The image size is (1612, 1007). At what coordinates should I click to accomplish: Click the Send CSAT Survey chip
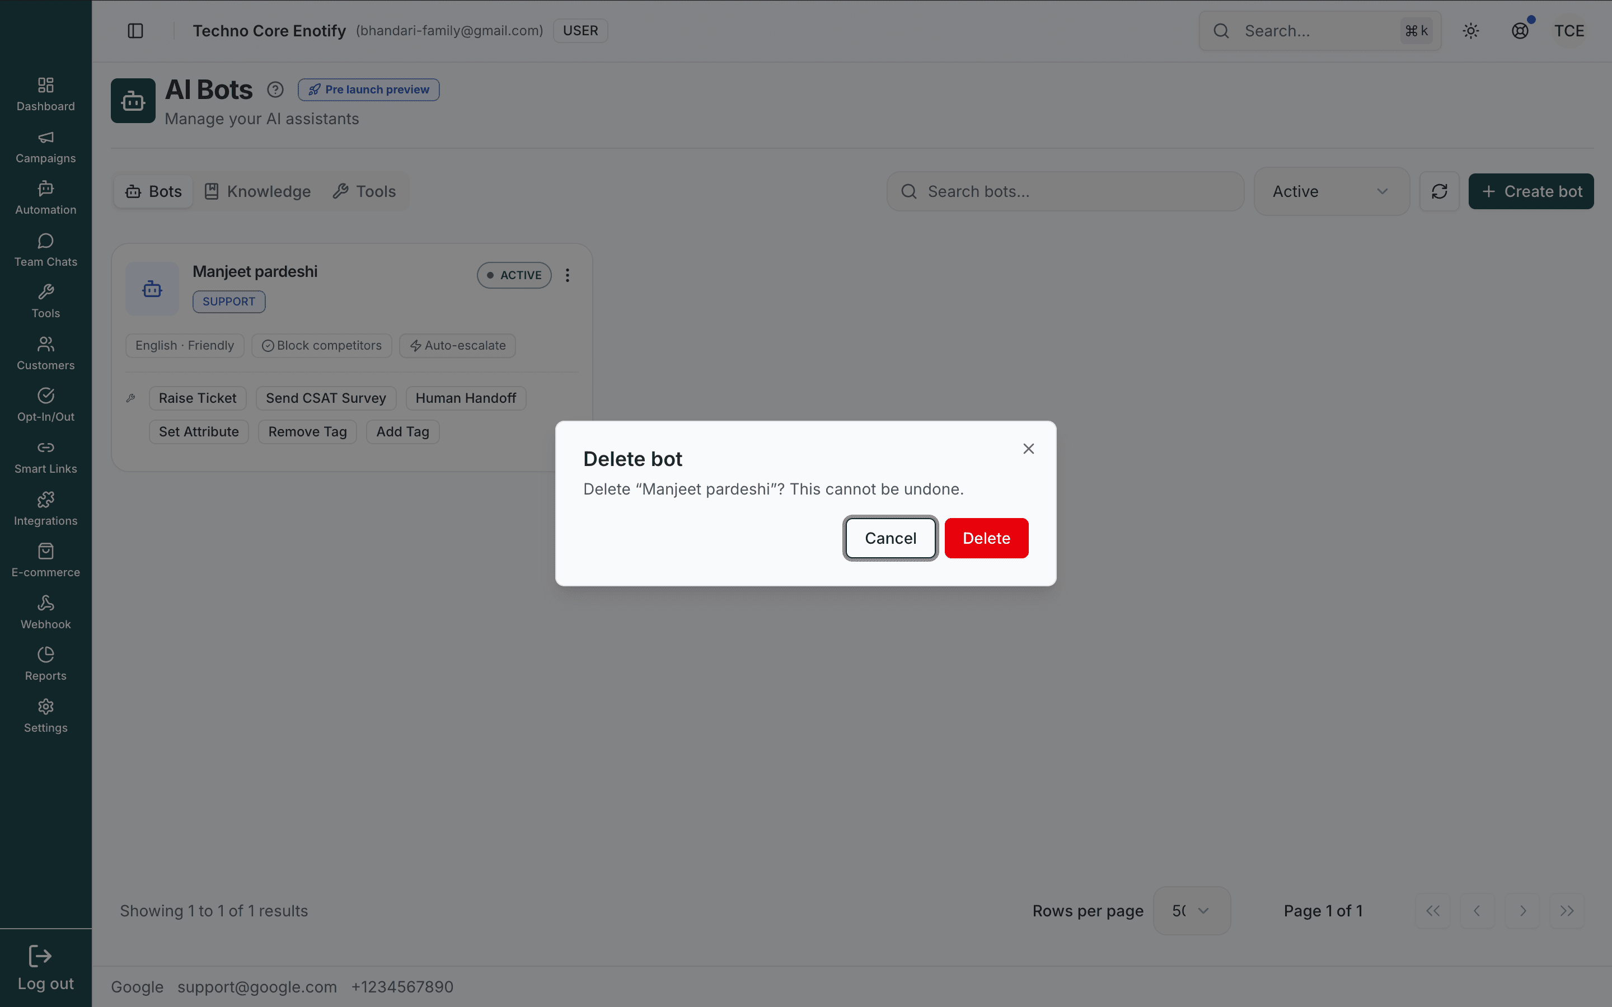pyautogui.click(x=326, y=398)
